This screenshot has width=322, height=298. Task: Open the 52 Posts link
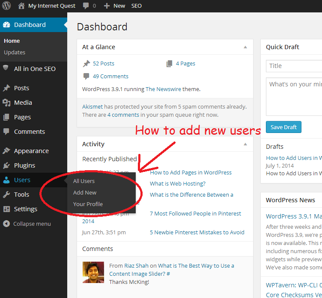(103, 64)
